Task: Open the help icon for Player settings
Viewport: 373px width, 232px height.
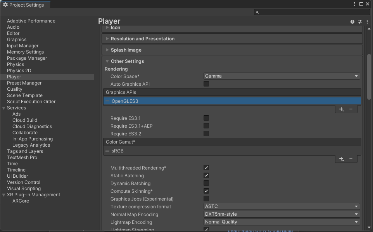Action: tap(352, 22)
